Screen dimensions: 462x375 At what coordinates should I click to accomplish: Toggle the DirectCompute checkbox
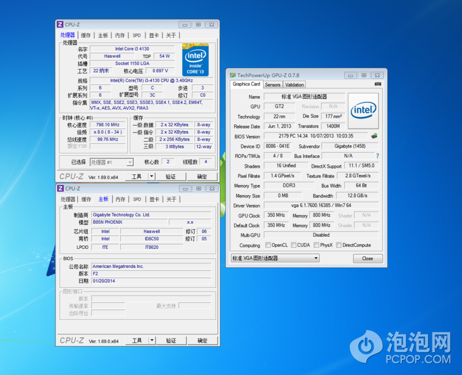point(339,245)
